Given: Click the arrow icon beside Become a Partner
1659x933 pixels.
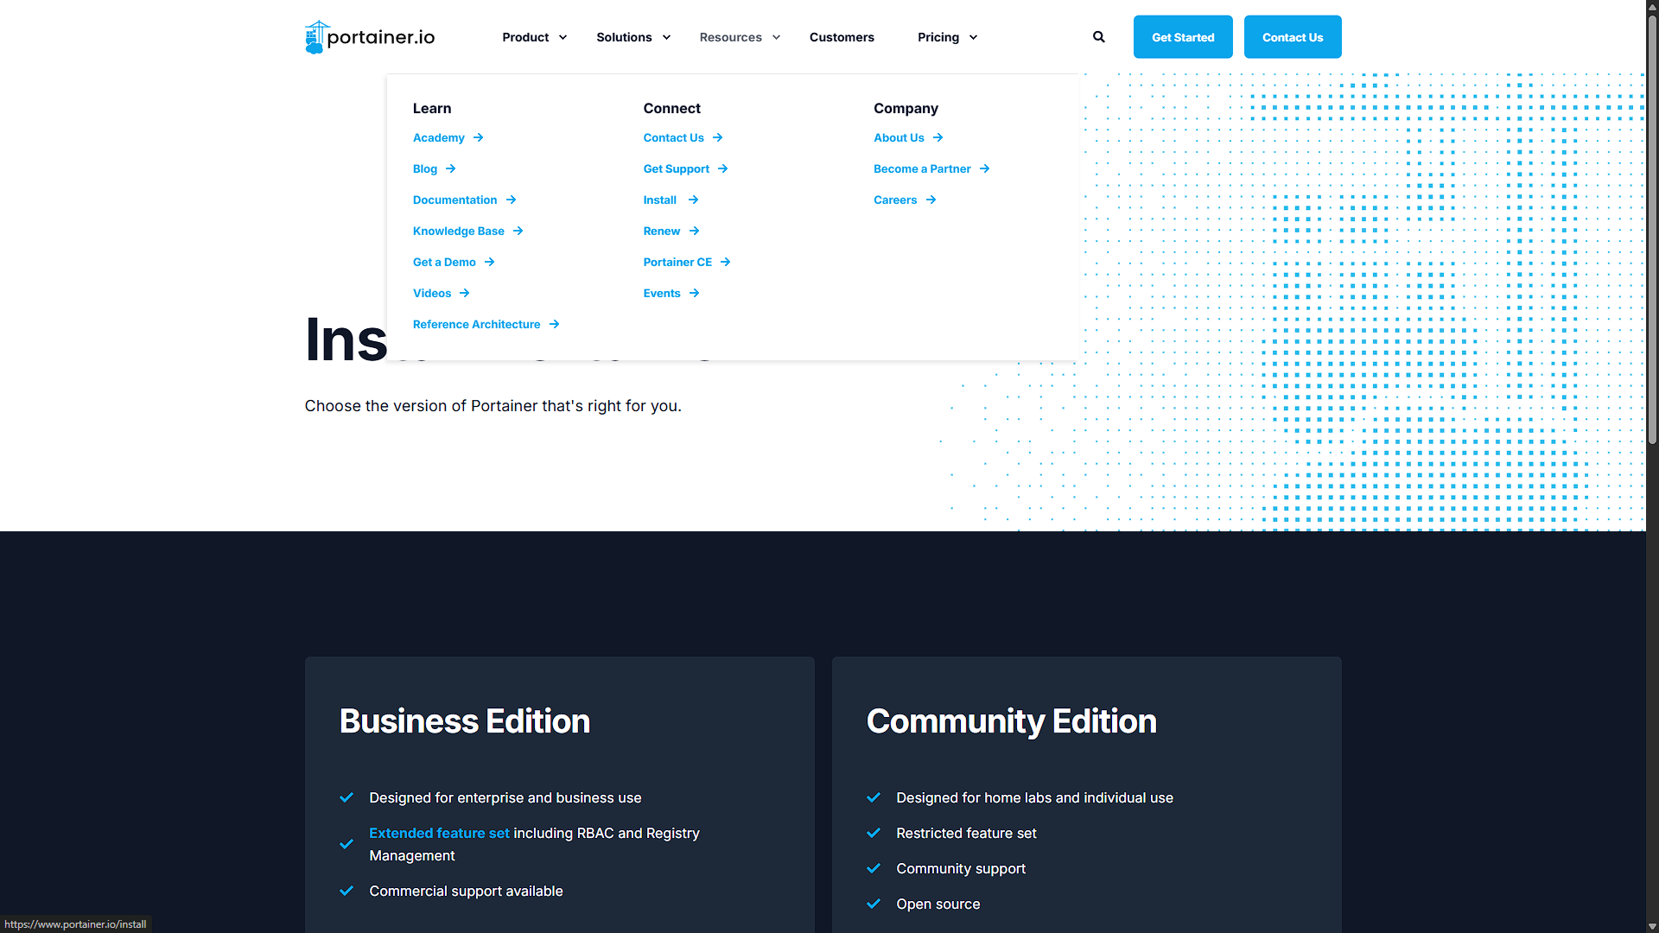Looking at the screenshot, I should click(984, 168).
